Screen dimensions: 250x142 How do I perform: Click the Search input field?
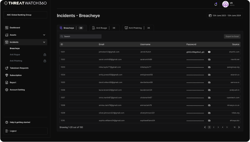tap(81, 36)
